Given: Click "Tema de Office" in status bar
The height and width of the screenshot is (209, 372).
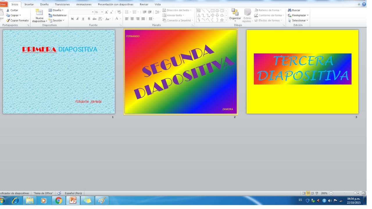Looking at the screenshot, I should (43, 193).
